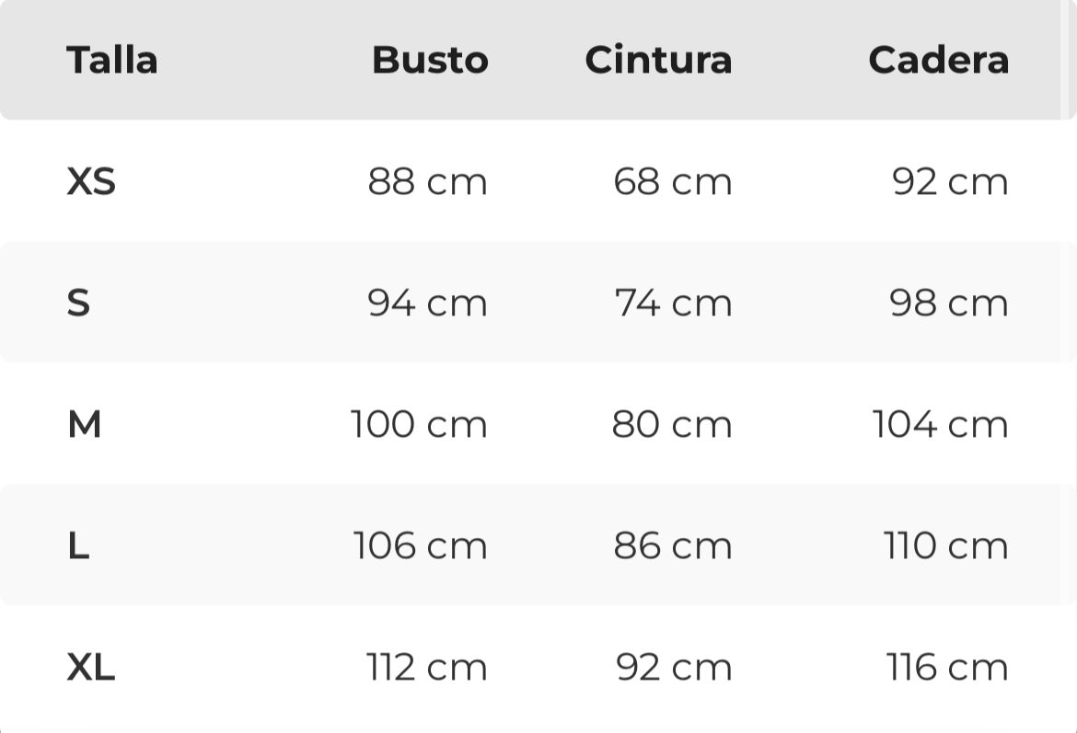This screenshot has width=1077, height=733.
Task: Click the 106 cm bust value
Action: pyautogui.click(x=421, y=545)
